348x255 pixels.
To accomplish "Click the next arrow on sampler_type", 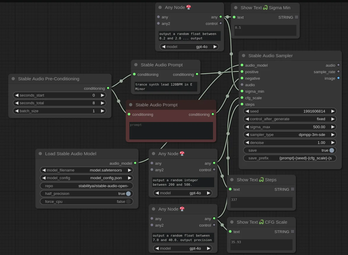I will click(x=333, y=135).
